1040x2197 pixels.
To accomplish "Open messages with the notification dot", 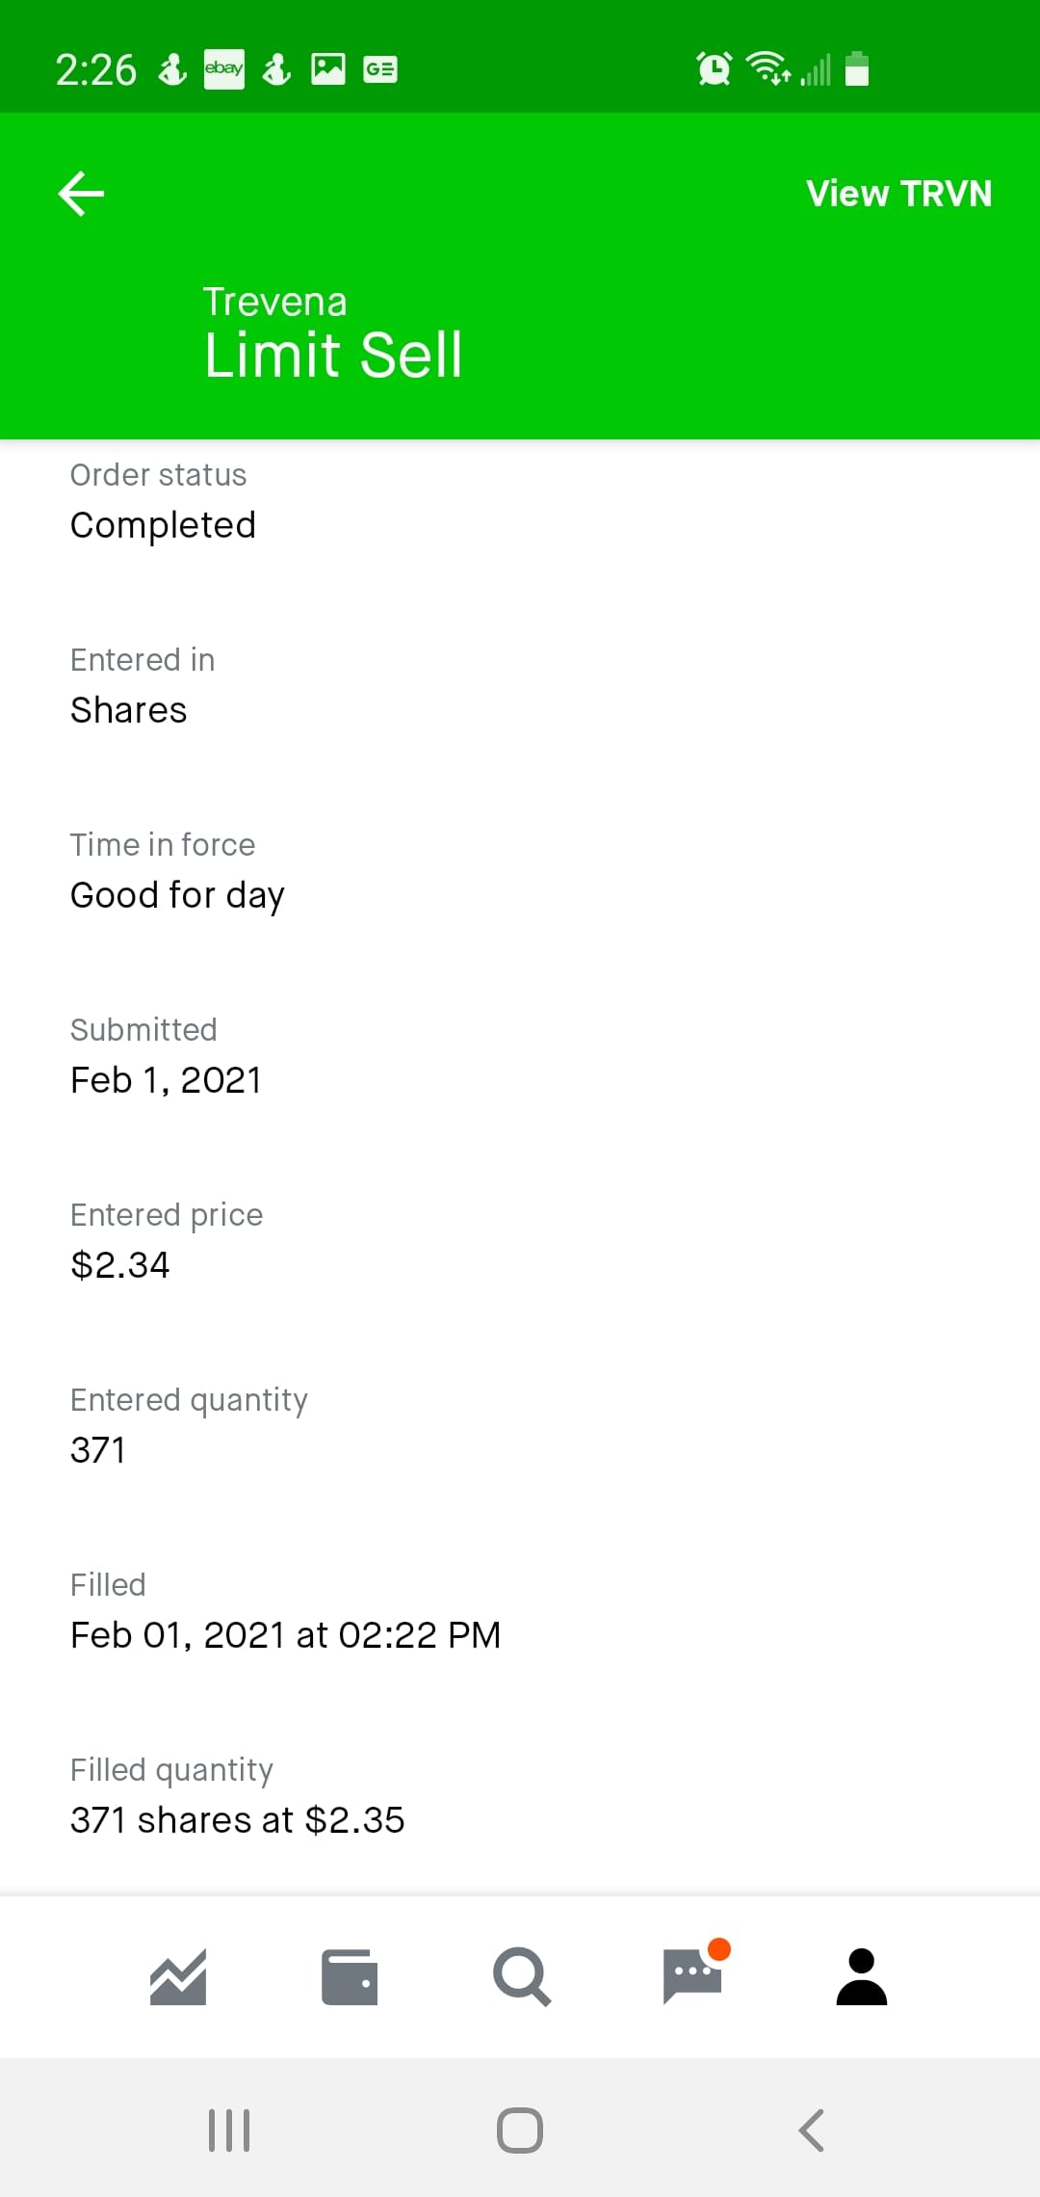I will coord(693,1975).
